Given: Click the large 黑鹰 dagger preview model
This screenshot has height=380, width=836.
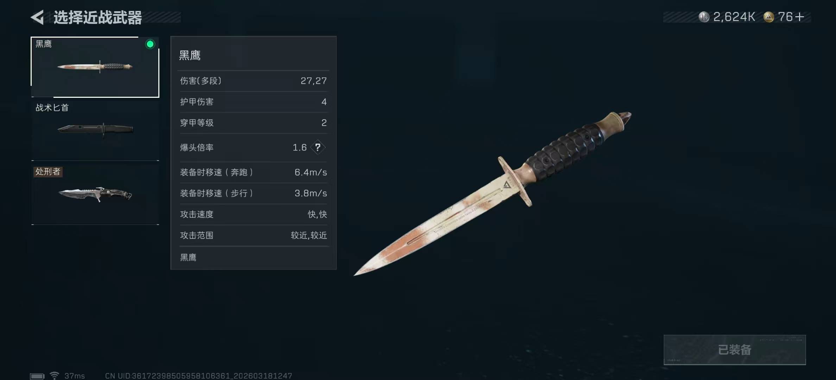Looking at the screenshot, I should [493, 194].
